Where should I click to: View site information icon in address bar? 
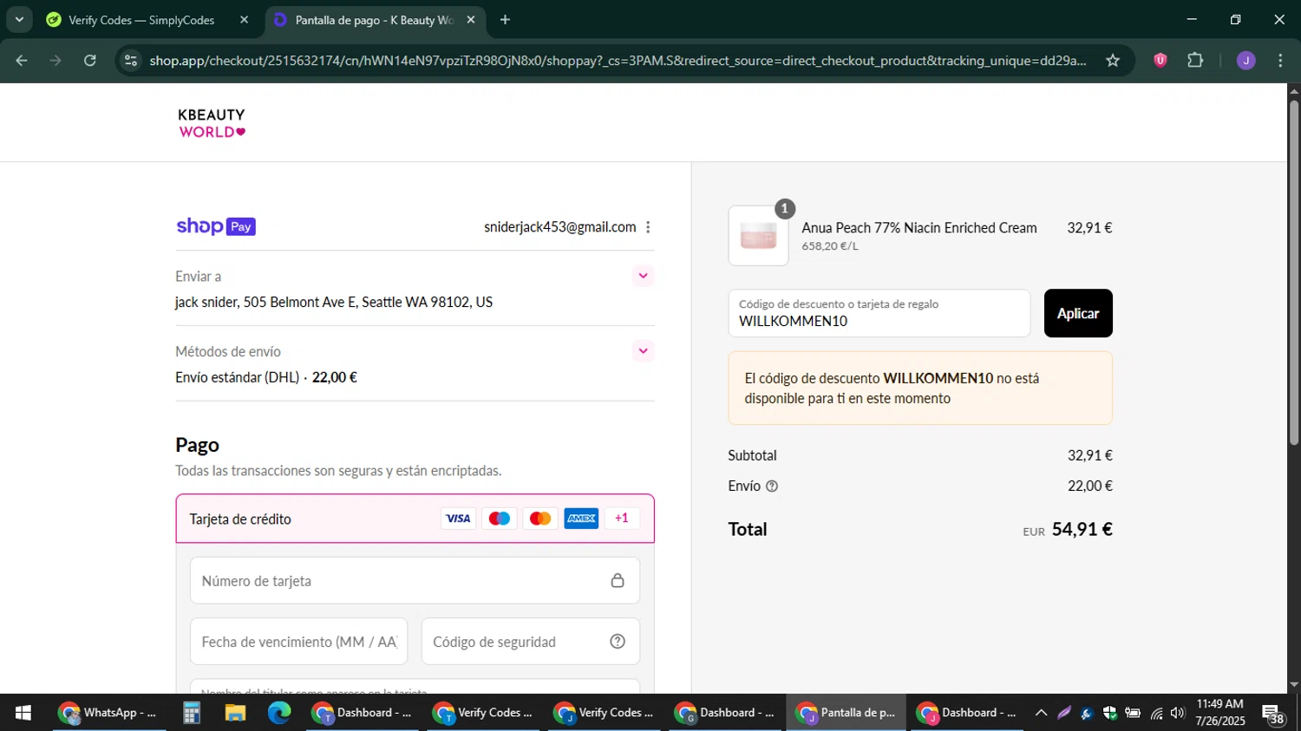click(x=131, y=61)
